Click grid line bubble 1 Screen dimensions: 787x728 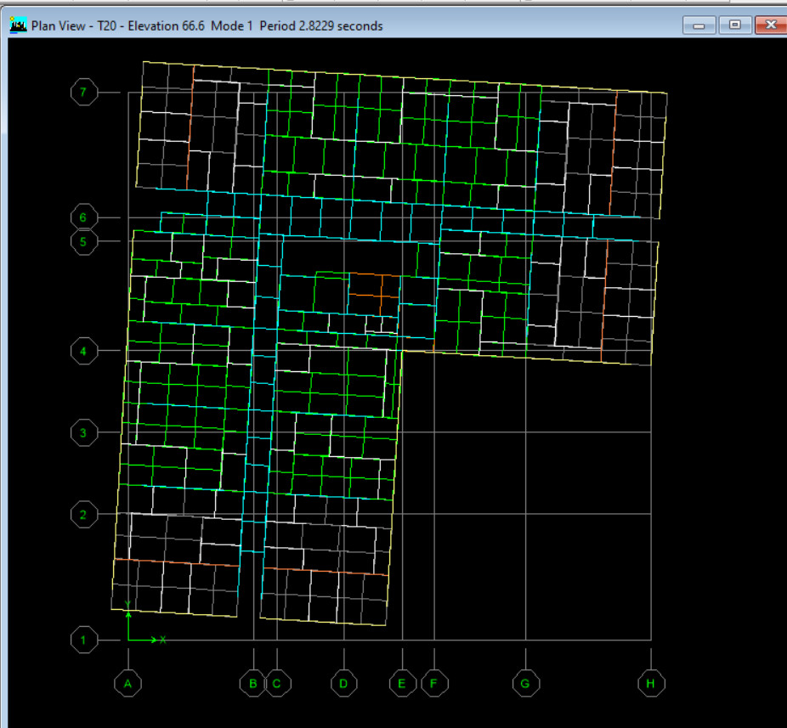pos(83,640)
